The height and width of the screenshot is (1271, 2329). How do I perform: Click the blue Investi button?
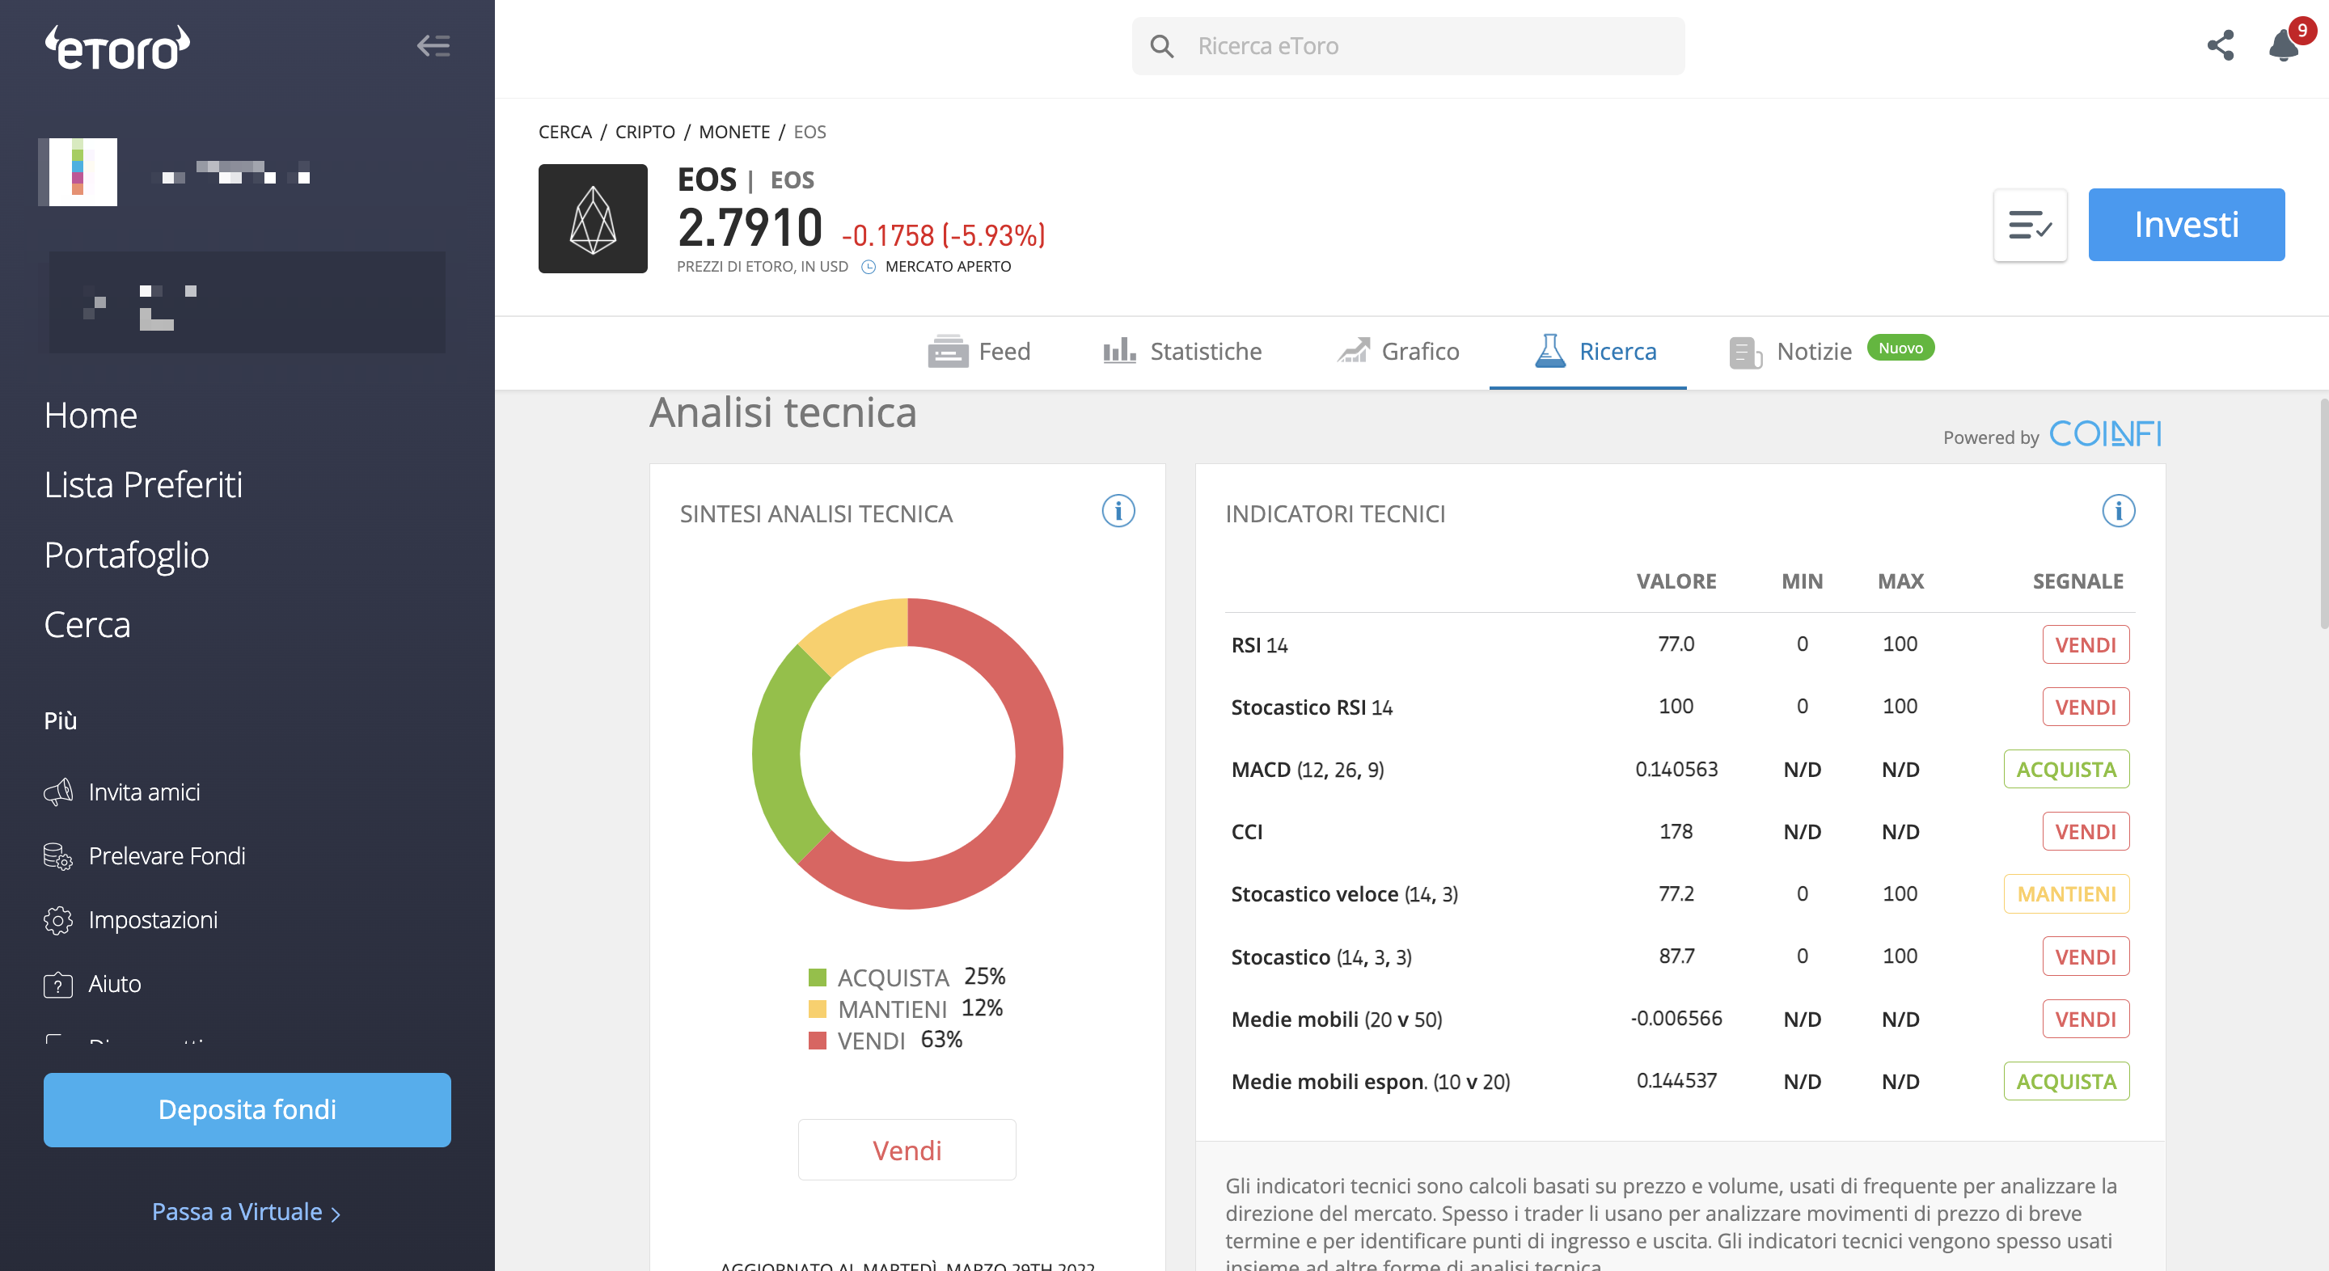coord(2186,225)
